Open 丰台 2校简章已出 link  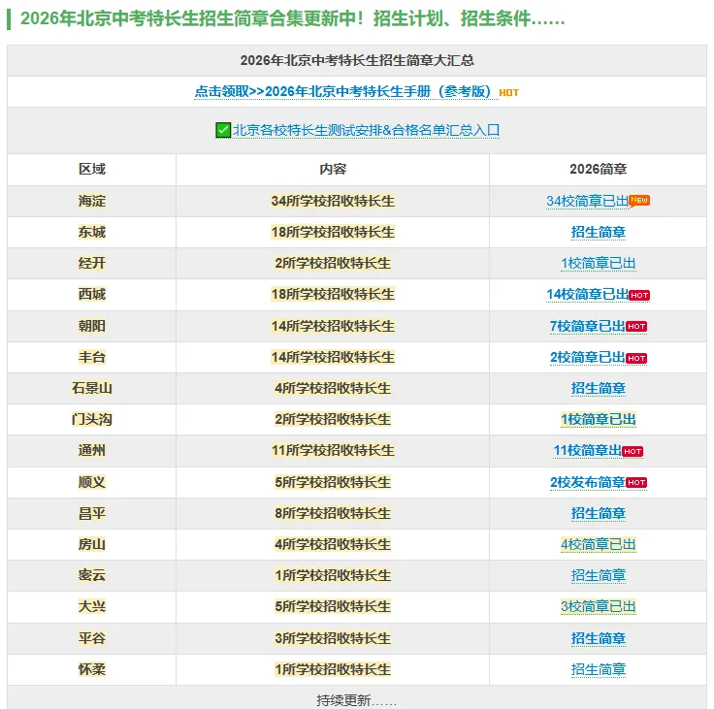coord(587,357)
